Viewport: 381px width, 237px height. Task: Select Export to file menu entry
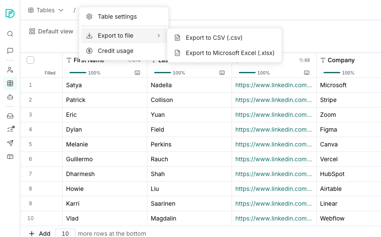pyautogui.click(x=124, y=36)
